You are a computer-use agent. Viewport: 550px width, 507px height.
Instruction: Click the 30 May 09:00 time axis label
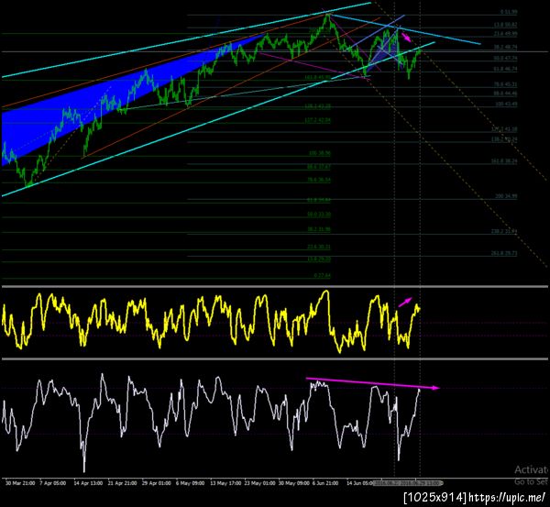click(x=294, y=483)
